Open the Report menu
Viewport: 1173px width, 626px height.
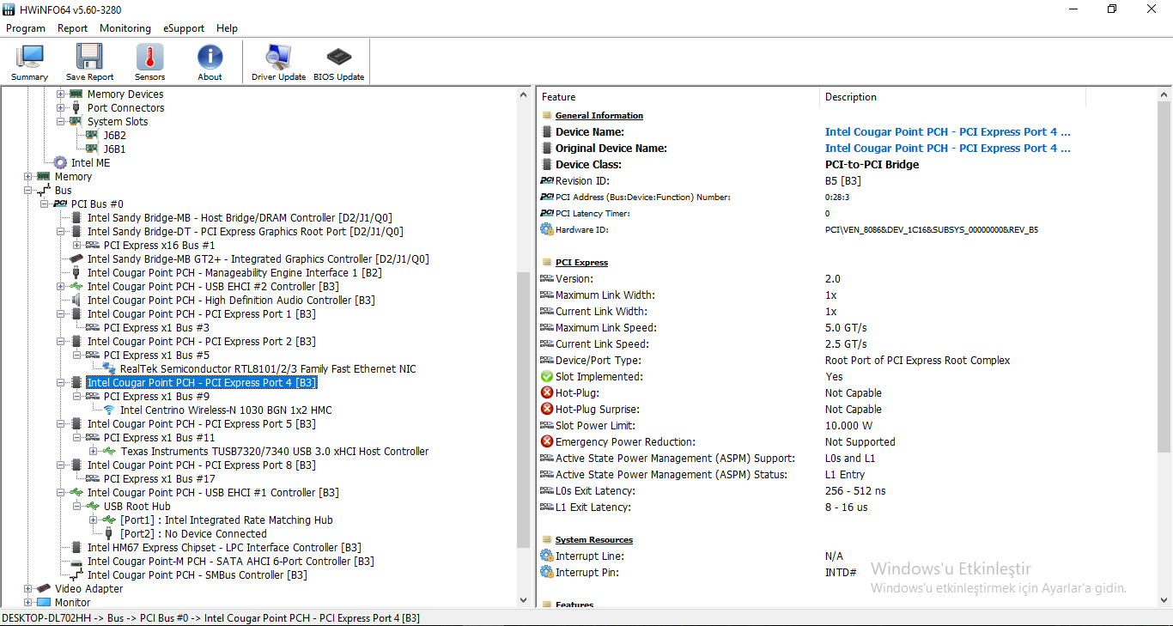(x=72, y=28)
